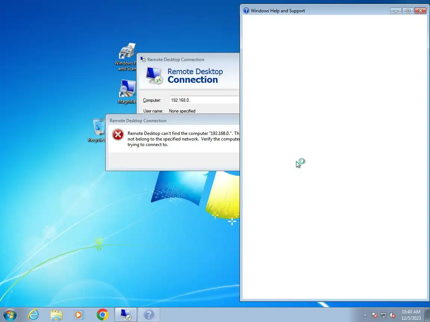Open Windows Explorer file manager in taskbar
430x322 pixels.
tap(56, 315)
